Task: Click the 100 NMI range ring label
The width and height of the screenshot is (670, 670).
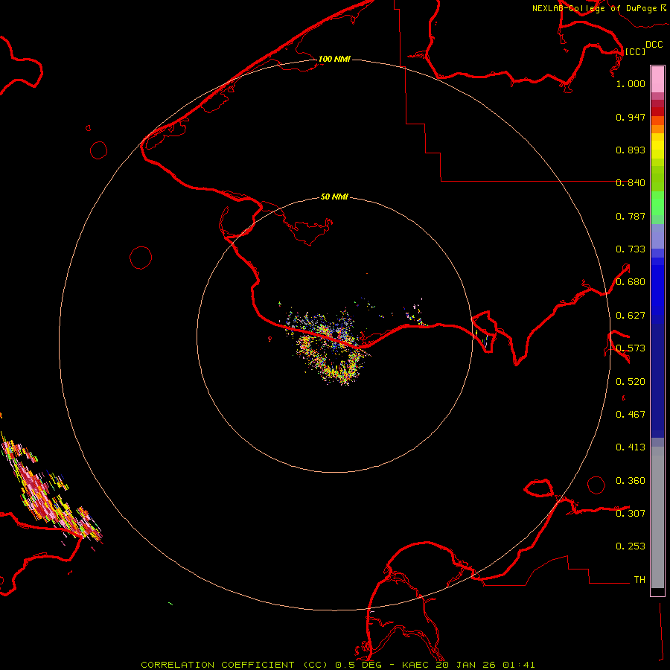Action: click(334, 59)
